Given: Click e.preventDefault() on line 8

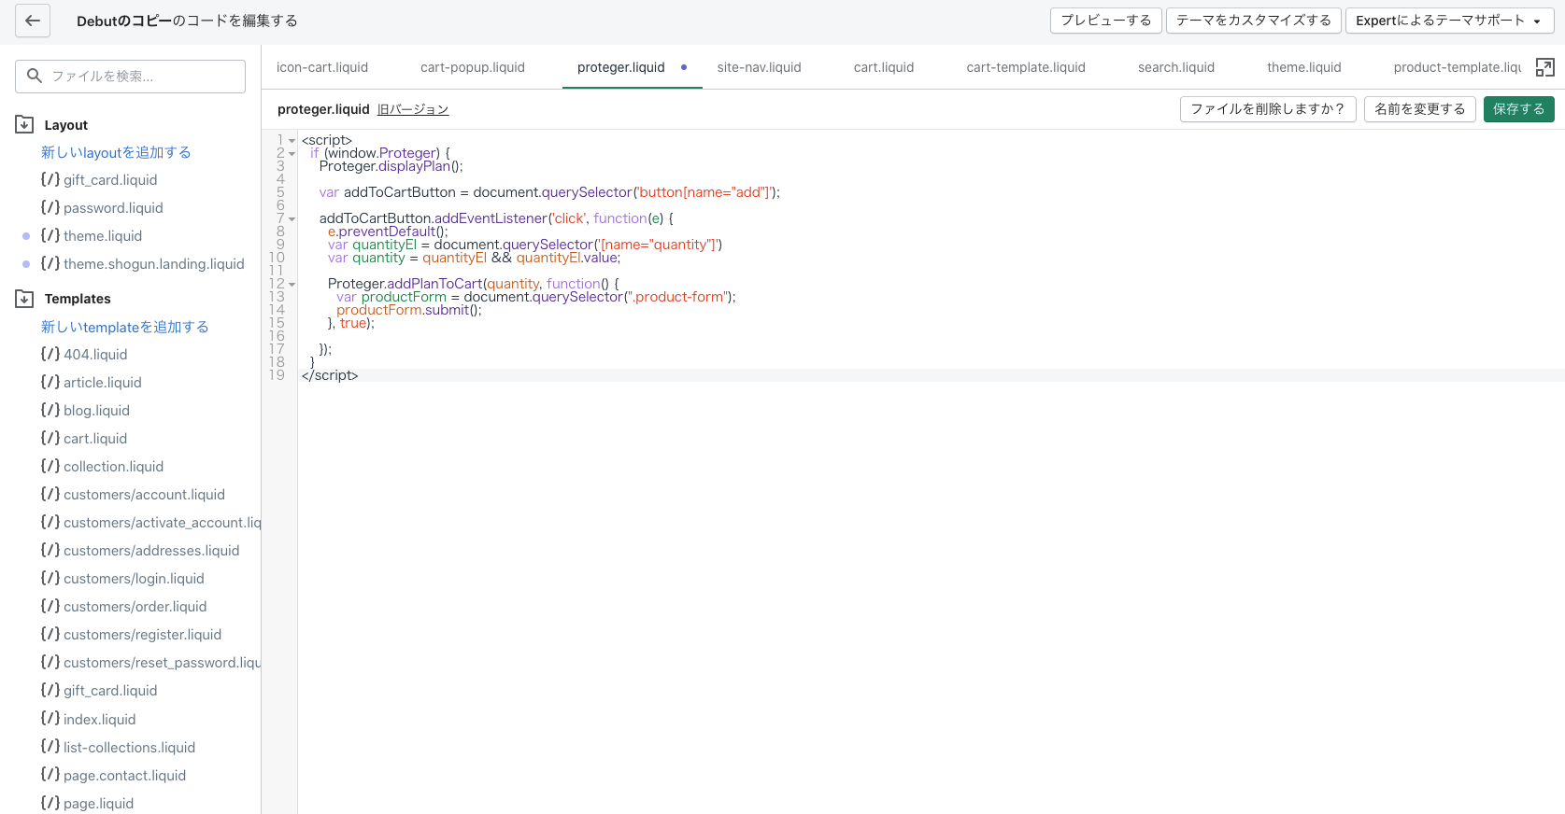Looking at the screenshot, I should click(x=388, y=232).
